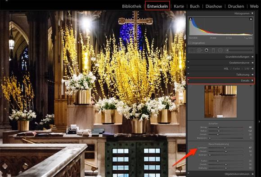This screenshot has height=177, width=261.
Task: Expand the Gradationskurve panel
Action: click(252, 63)
